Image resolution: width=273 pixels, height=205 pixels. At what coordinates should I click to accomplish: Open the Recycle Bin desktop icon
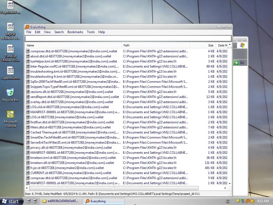(10, 95)
